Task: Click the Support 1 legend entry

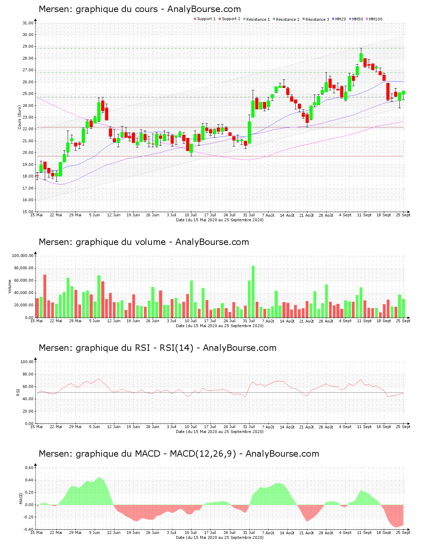Action: tap(204, 19)
